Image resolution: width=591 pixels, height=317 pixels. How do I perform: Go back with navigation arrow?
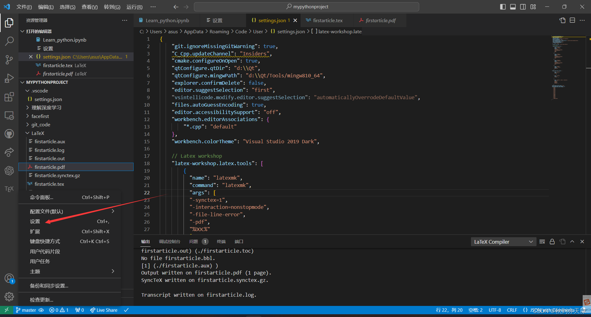tap(176, 7)
